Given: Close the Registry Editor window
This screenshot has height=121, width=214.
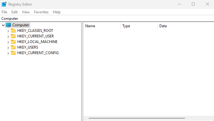Looking at the screenshot, I should click(208, 4).
